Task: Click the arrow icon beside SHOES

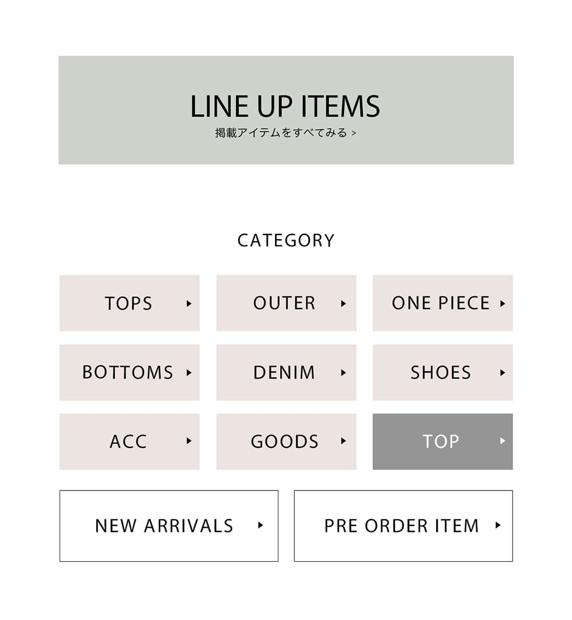Action: (x=503, y=373)
